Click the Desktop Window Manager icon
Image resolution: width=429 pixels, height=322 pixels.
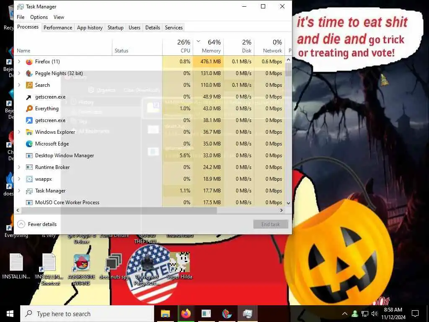29,156
